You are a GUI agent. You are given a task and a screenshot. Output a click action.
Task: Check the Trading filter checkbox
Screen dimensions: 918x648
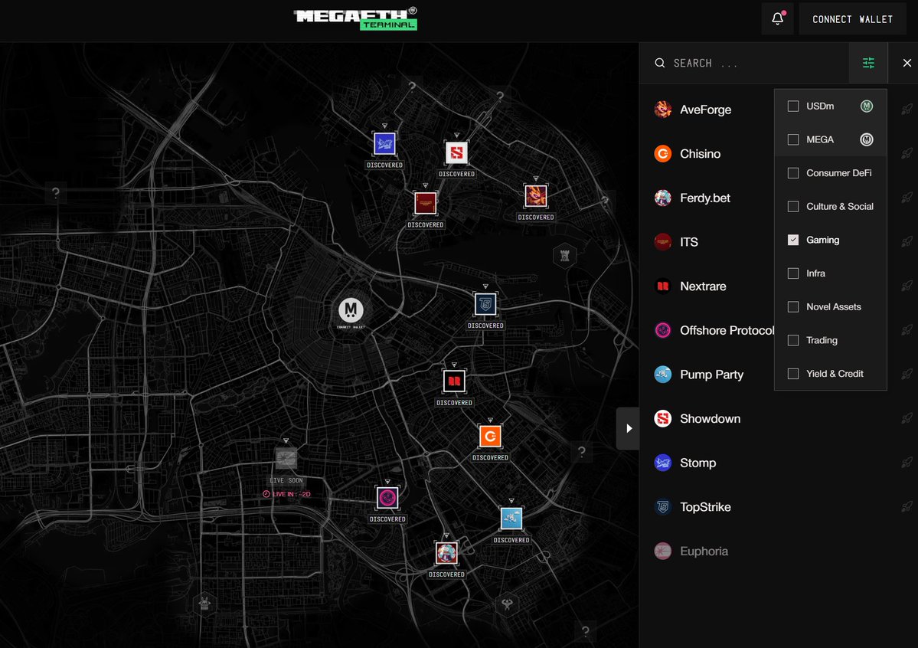pyautogui.click(x=793, y=340)
